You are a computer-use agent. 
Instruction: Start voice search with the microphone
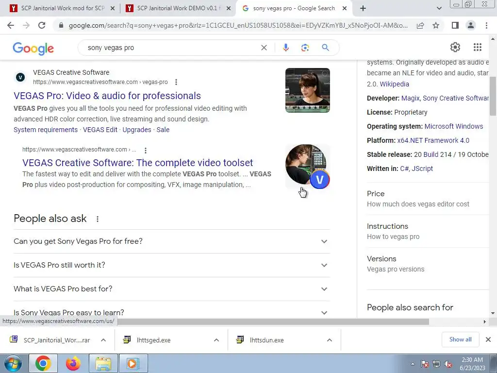pos(285,48)
